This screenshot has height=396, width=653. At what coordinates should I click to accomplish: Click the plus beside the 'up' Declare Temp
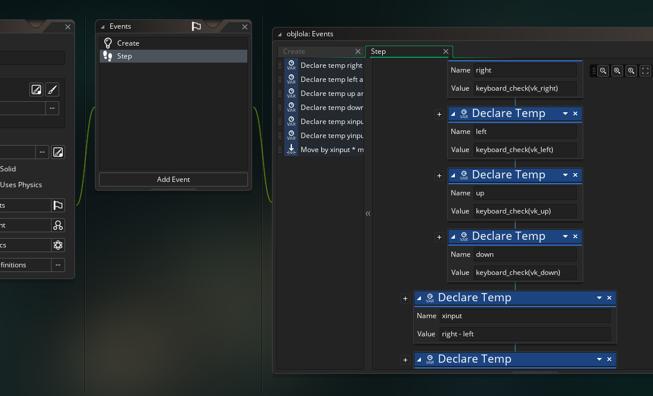(439, 175)
